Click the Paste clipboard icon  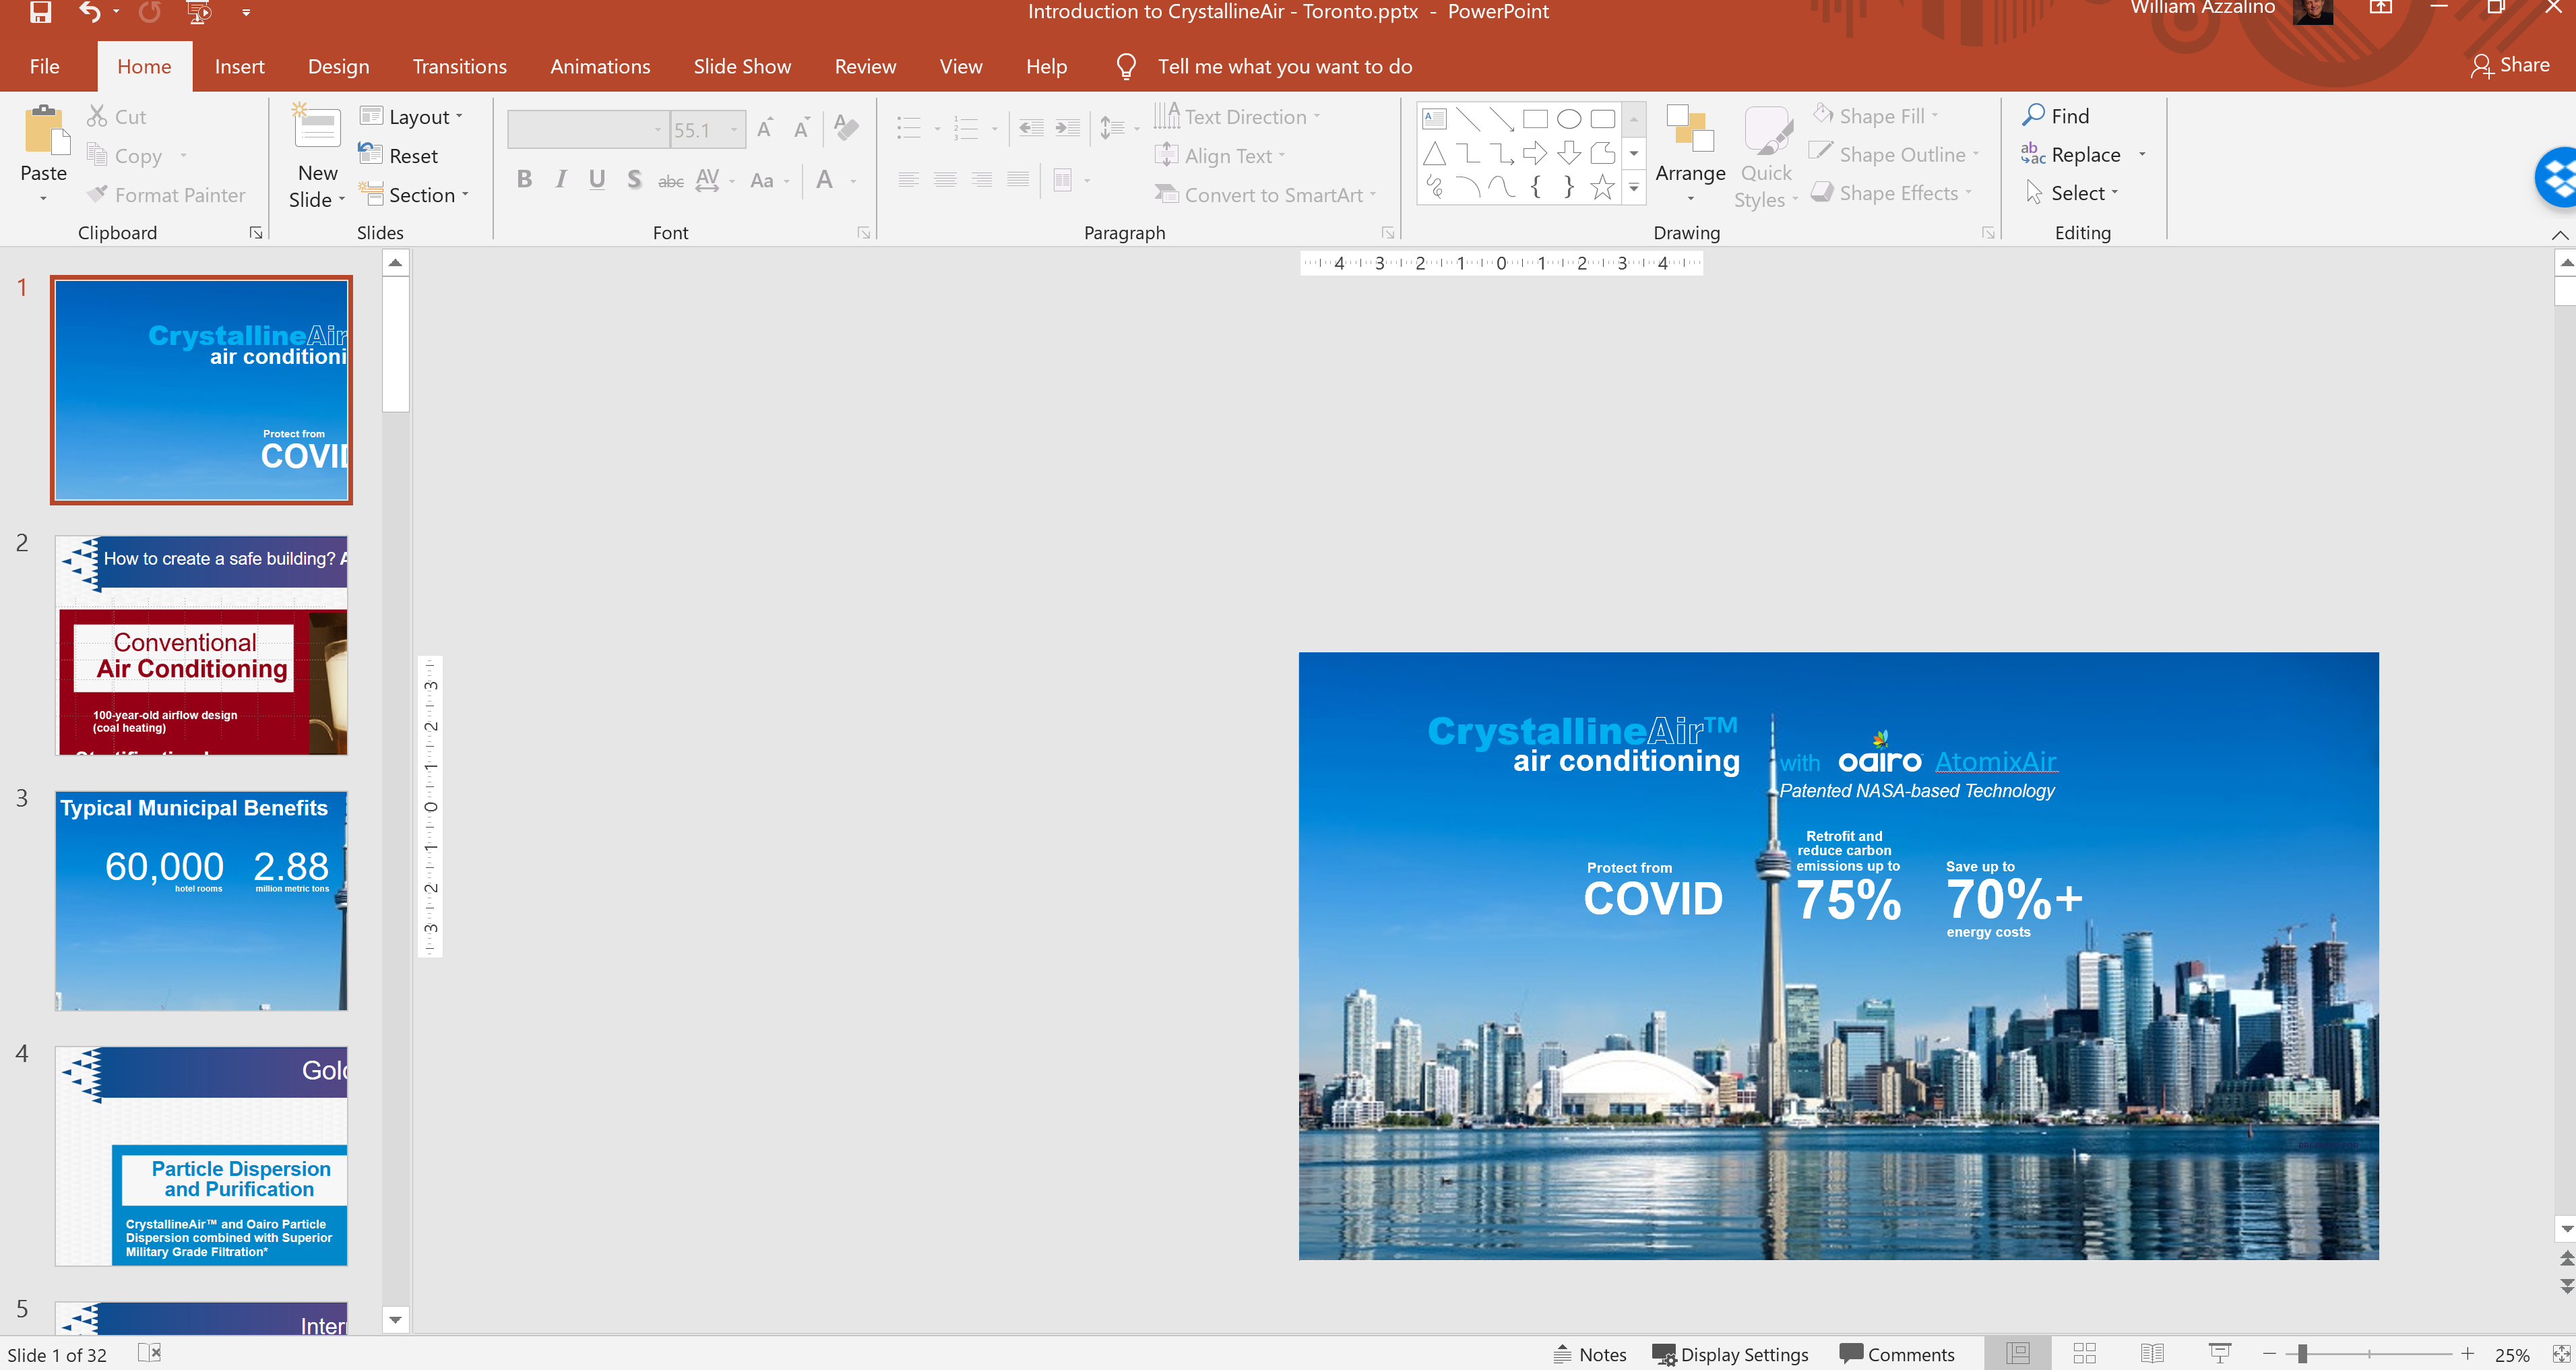45,131
